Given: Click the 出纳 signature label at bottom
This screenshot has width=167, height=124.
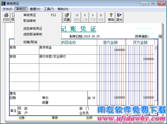Looking at the screenshot, I should [x=89, y=118].
